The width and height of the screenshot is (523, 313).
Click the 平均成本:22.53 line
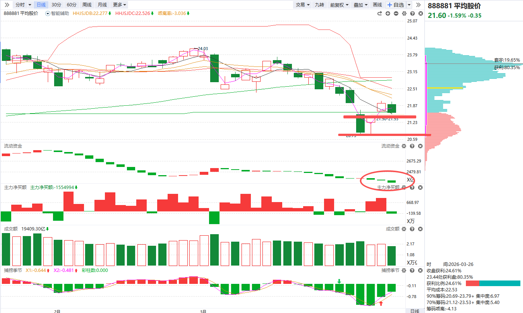click(x=442, y=289)
